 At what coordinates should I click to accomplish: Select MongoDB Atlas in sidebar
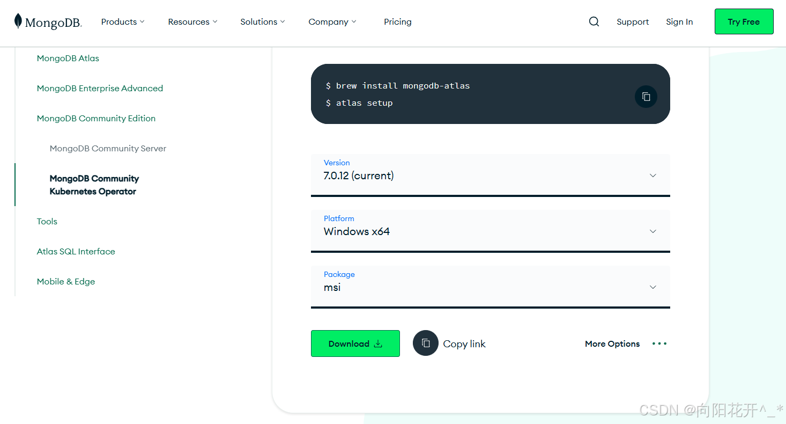coord(68,58)
